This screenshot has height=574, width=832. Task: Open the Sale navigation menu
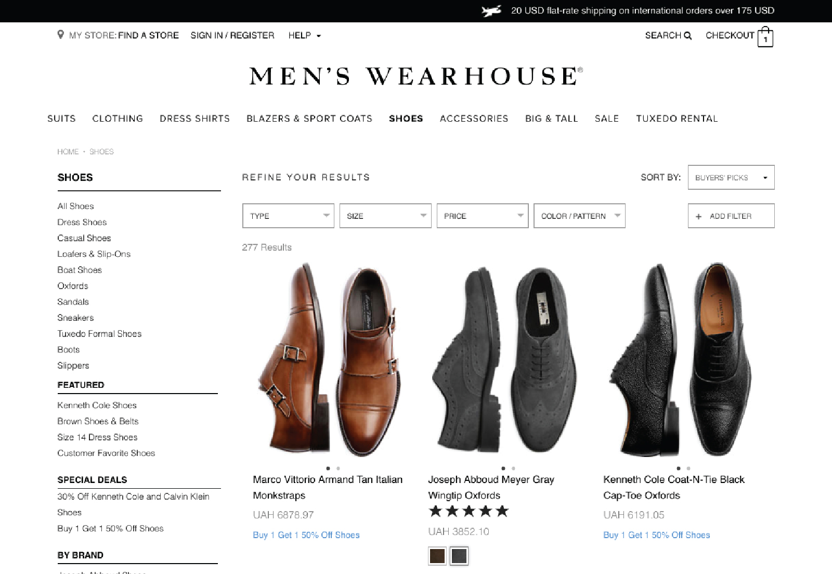[607, 119]
